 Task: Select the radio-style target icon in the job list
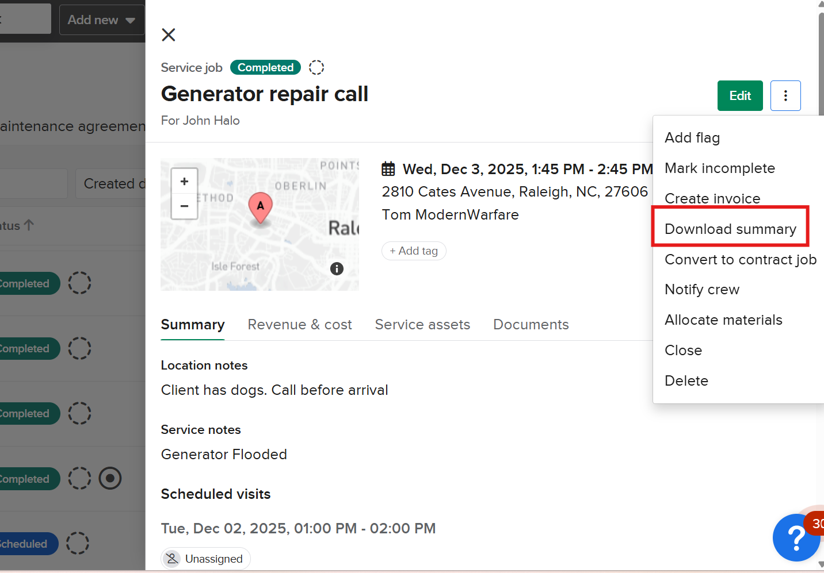110,478
